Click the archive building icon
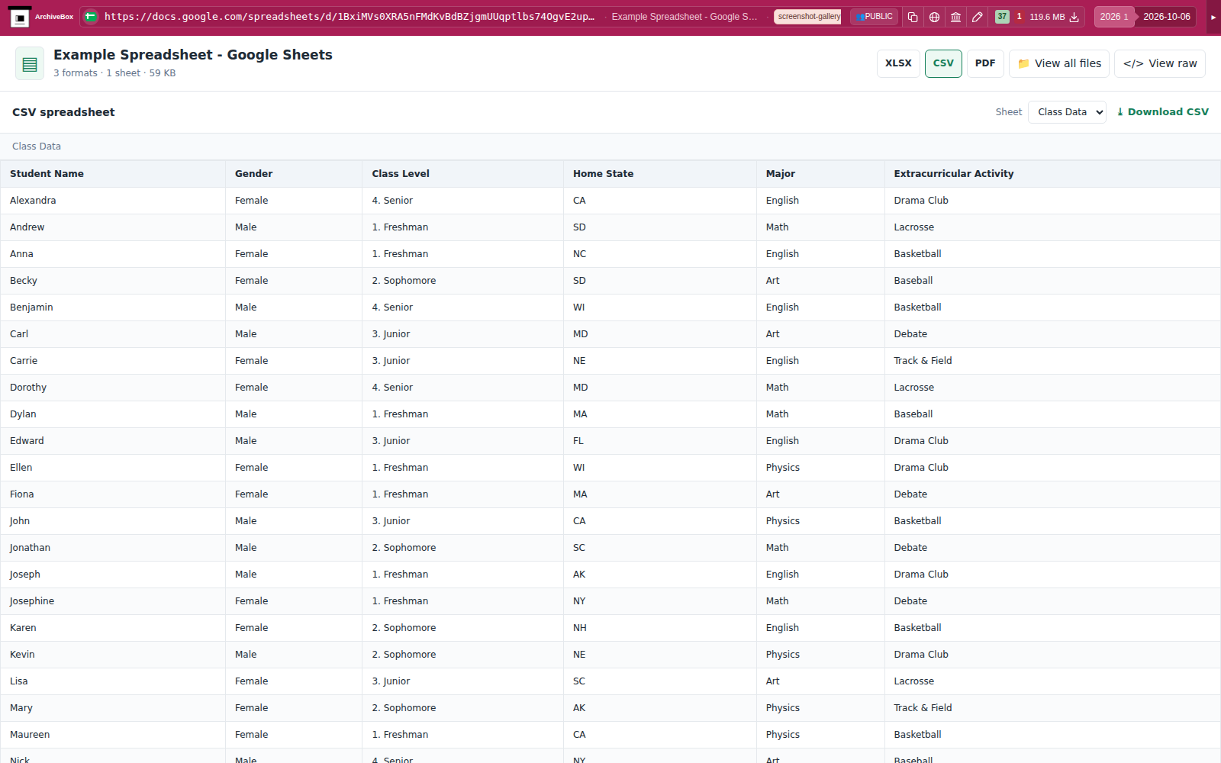The height and width of the screenshot is (763, 1221). tap(955, 17)
